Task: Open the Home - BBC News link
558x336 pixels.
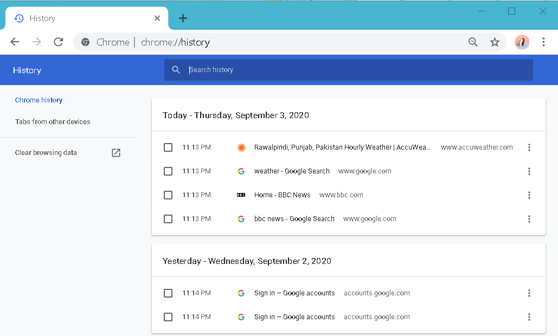Action: [x=282, y=195]
